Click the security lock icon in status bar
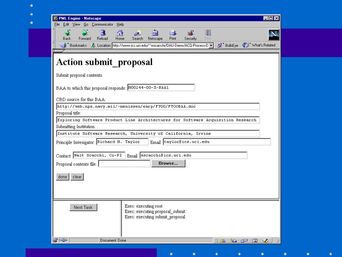Image resolution: width=342 pixels, height=257 pixels. click(x=56, y=240)
